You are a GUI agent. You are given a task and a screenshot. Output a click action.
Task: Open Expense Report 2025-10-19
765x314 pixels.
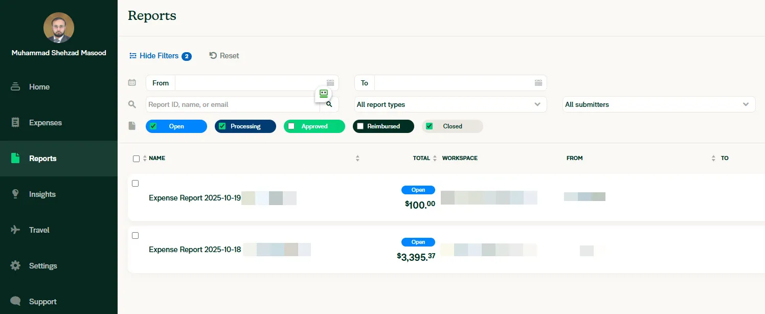[x=195, y=198]
